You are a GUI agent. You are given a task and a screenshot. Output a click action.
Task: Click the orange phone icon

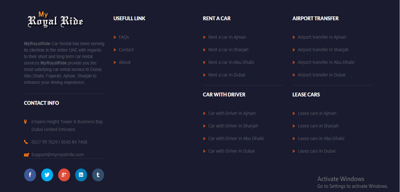click(x=26, y=142)
